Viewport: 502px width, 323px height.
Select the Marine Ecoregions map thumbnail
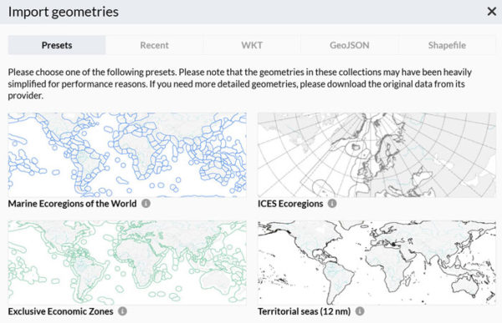127,154
